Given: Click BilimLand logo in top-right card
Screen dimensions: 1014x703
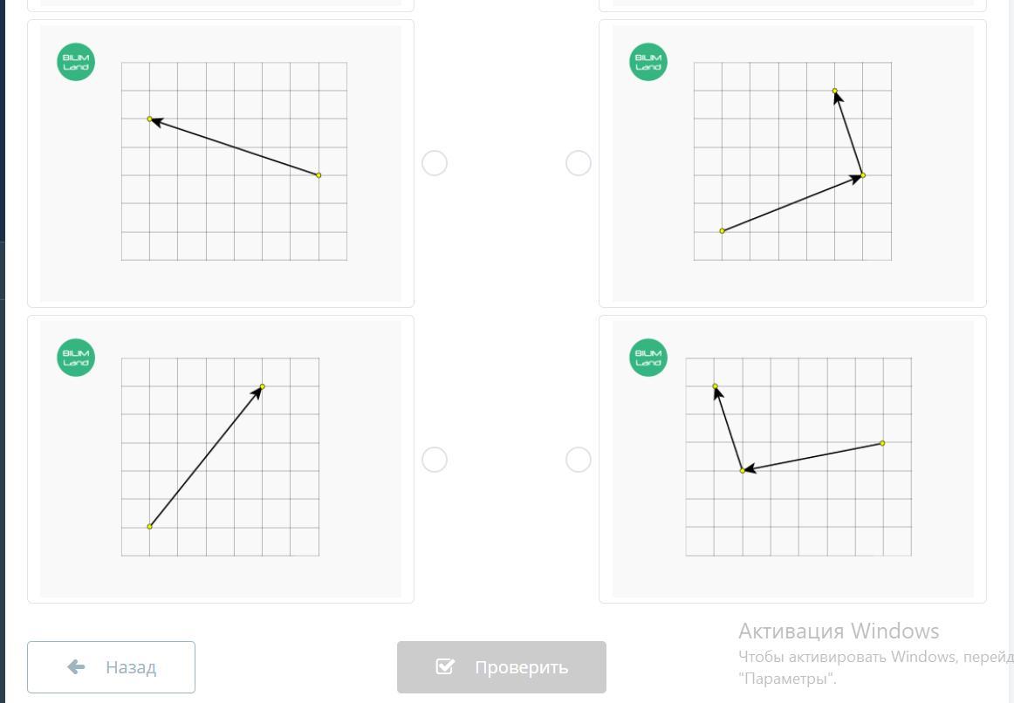Looking at the screenshot, I should point(648,62).
